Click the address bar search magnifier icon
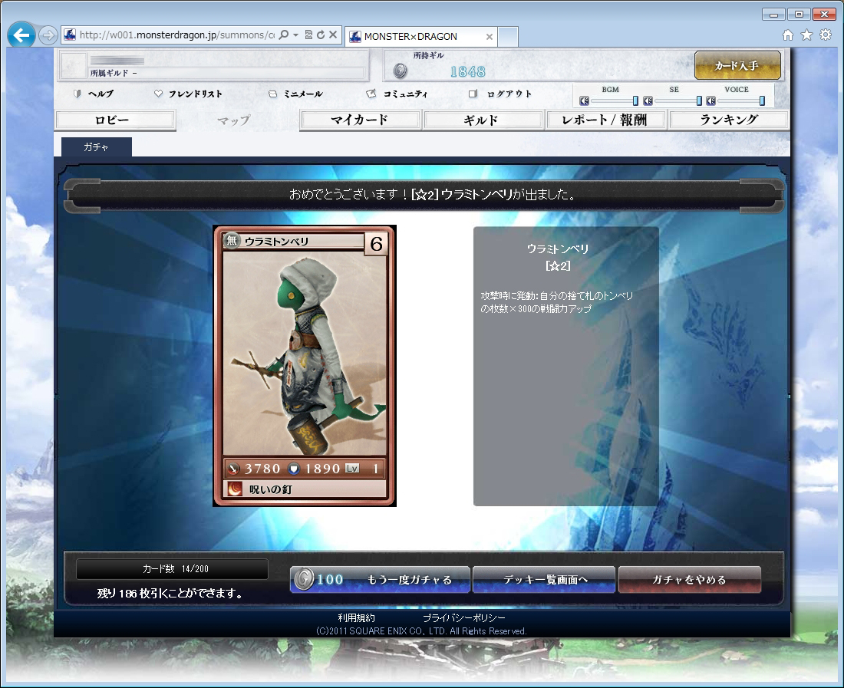Screen dimensions: 844x688 (x=284, y=35)
